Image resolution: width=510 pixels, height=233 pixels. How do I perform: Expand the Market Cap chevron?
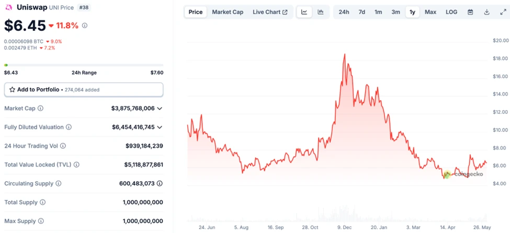(x=160, y=108)
